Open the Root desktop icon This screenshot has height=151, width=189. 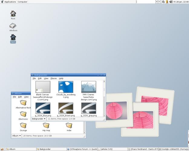pos(13,14)
